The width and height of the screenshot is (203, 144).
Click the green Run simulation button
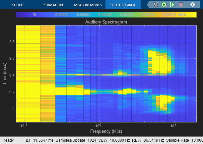pyautogui.click(x=164, y=5)
